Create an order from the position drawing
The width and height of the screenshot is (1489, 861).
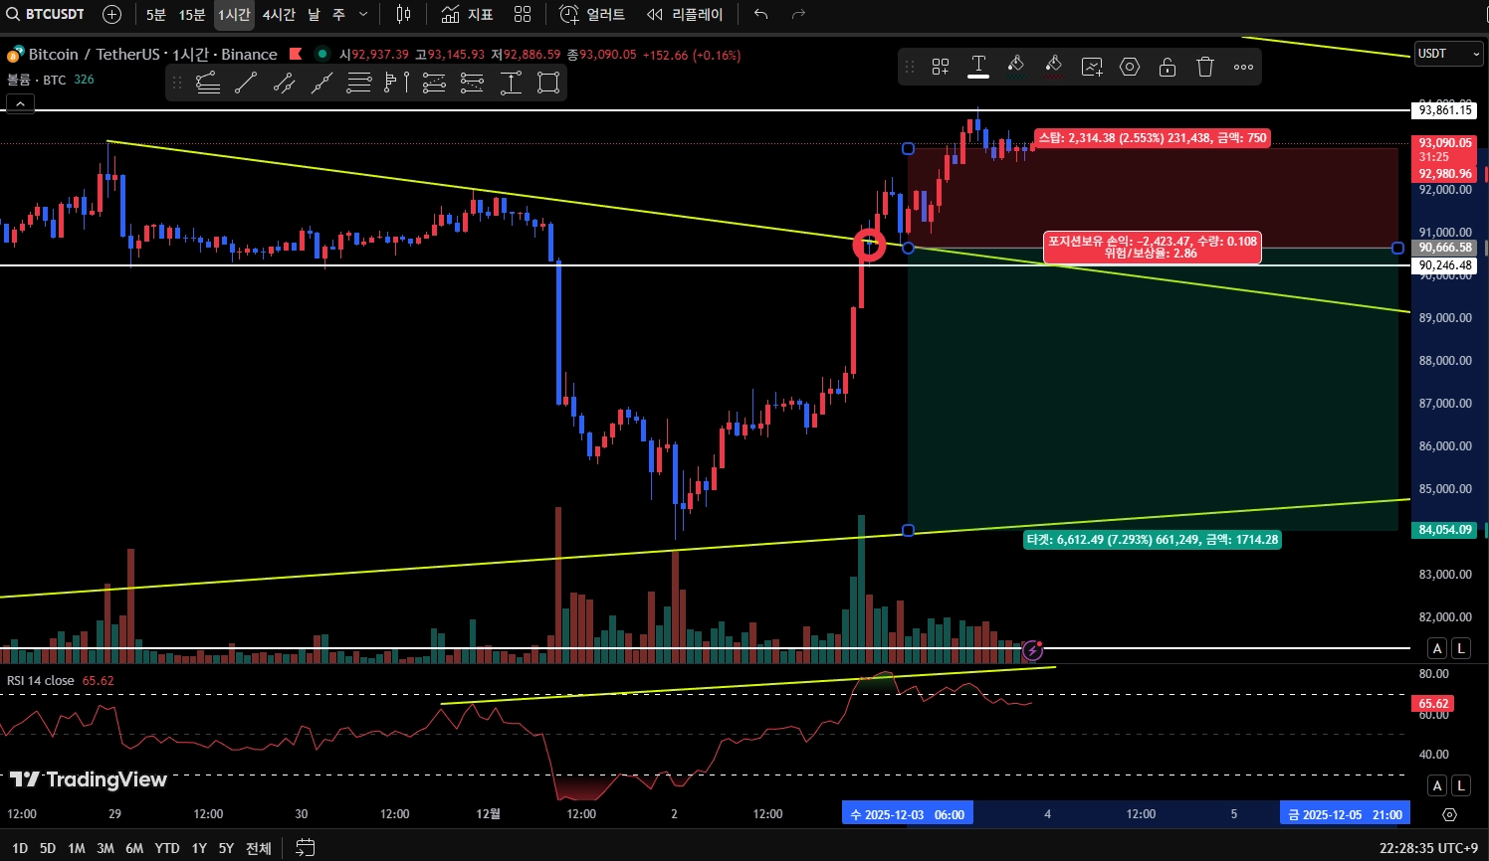1092,67
